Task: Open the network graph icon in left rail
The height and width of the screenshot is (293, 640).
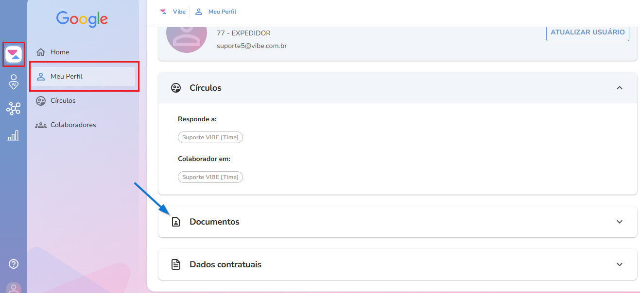Action: pos(14,108)
